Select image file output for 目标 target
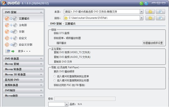 coord(161,18)
